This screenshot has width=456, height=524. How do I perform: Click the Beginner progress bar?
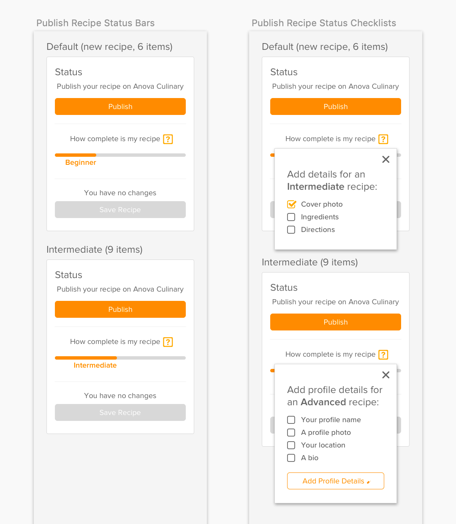[120, 155]
